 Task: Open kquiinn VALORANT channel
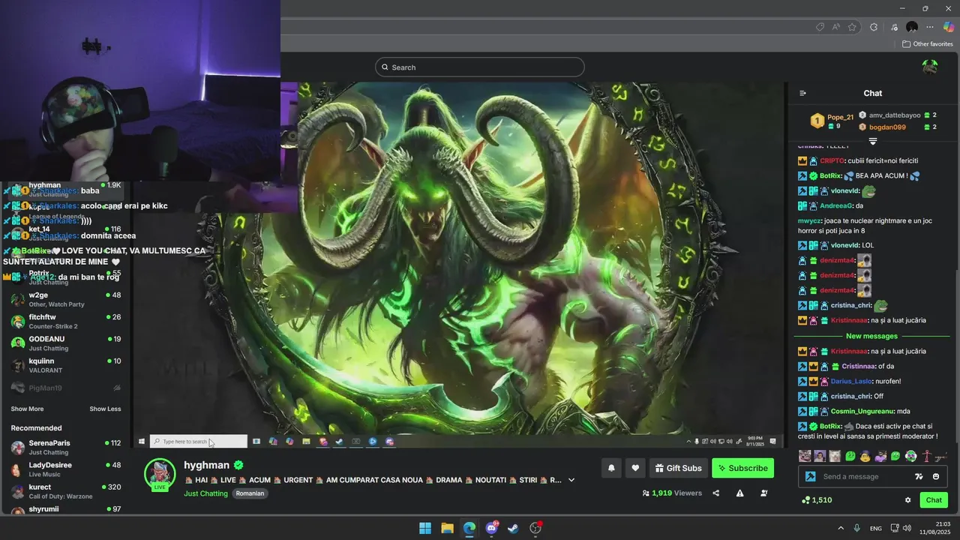tap(66, 365)
